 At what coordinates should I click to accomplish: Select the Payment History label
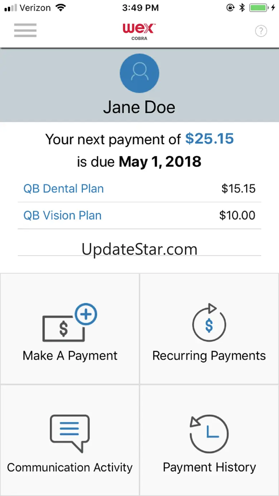209,467
